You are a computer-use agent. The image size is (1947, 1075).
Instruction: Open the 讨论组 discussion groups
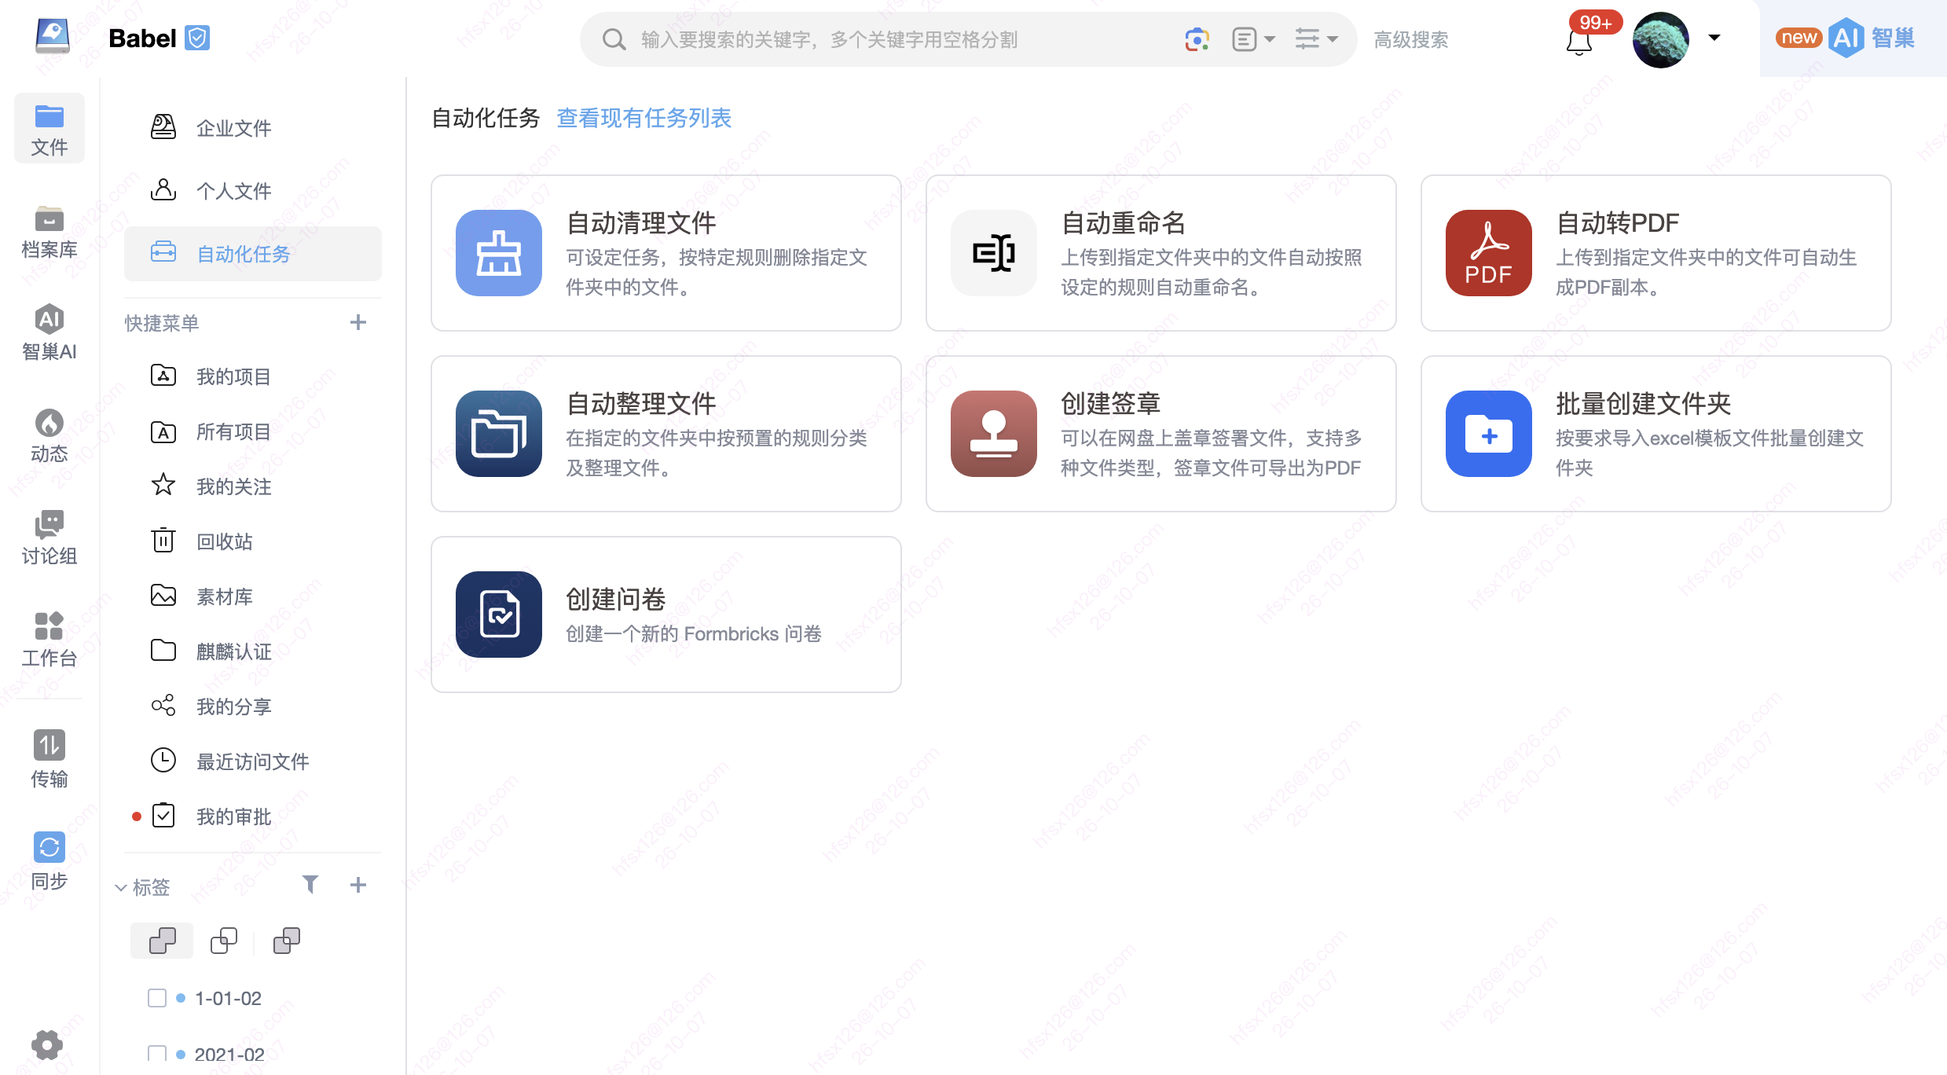(x=49, y=537)
